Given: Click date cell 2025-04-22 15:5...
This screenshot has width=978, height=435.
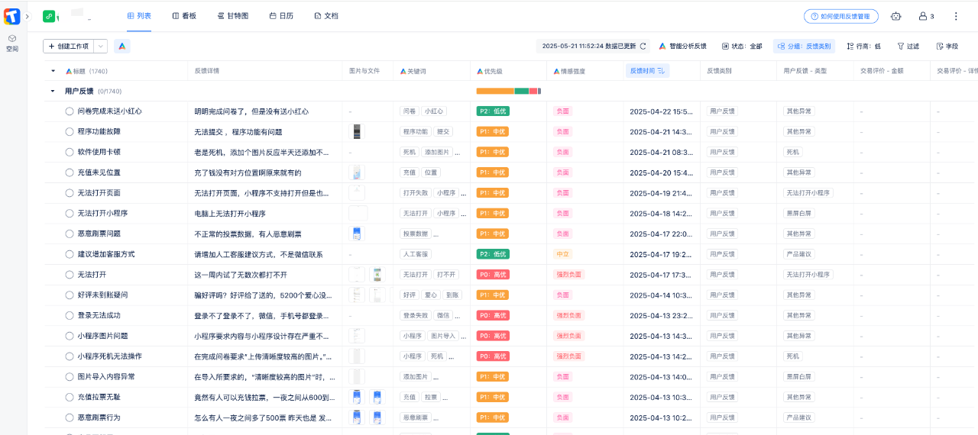Looking at the screenshot, I should click(661, 111).
